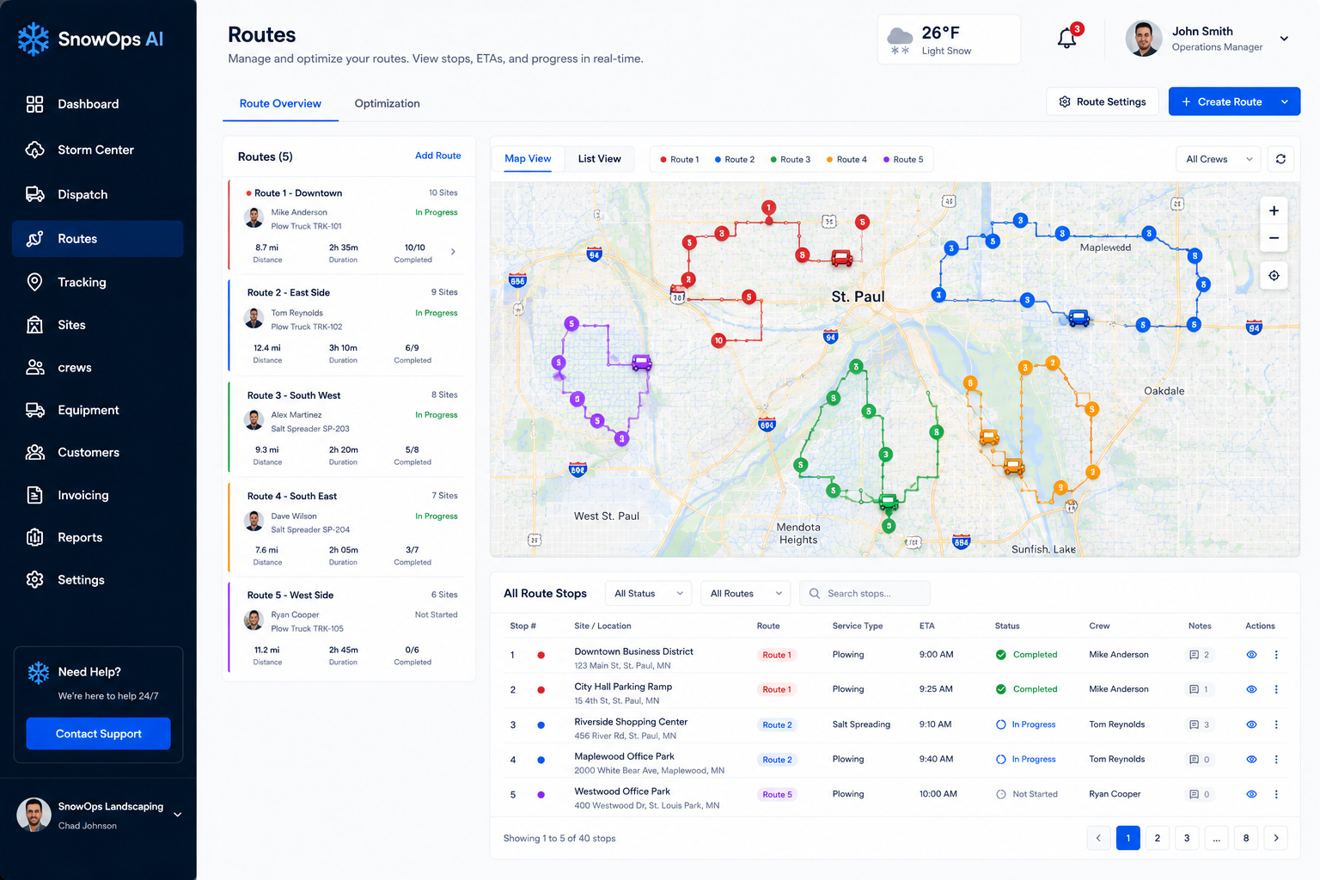The height and width of the screenshot is (880, 1320).
Task: Click the Add Route link
Action: click(437, 156)
